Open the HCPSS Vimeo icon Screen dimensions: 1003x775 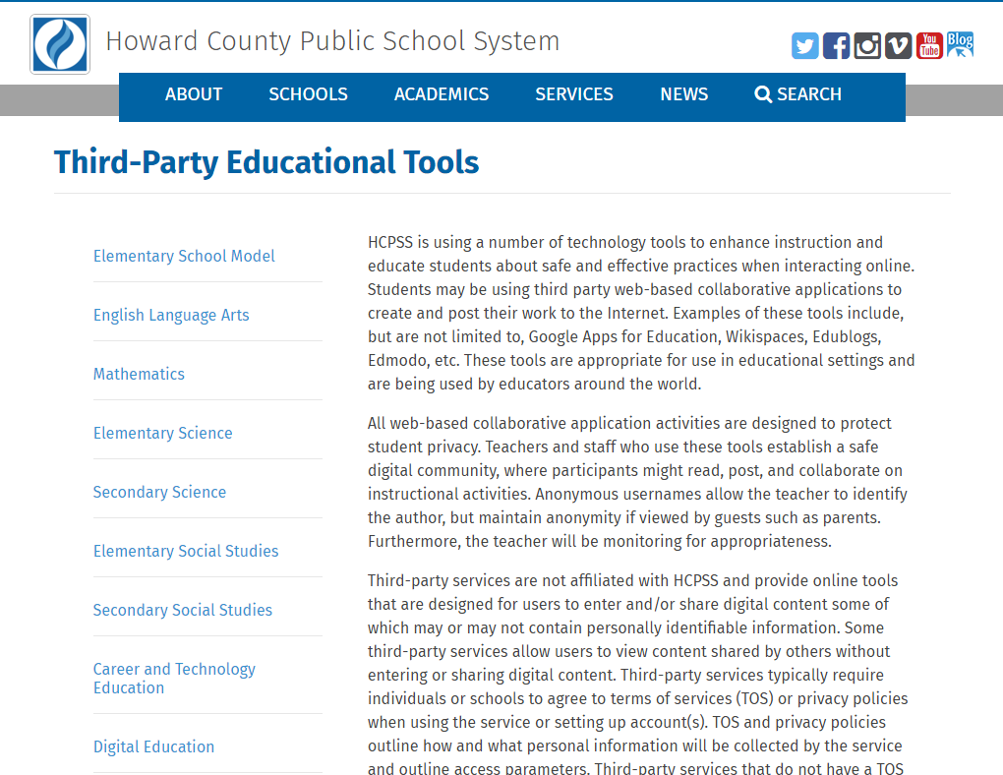click(x=898, y=45)
